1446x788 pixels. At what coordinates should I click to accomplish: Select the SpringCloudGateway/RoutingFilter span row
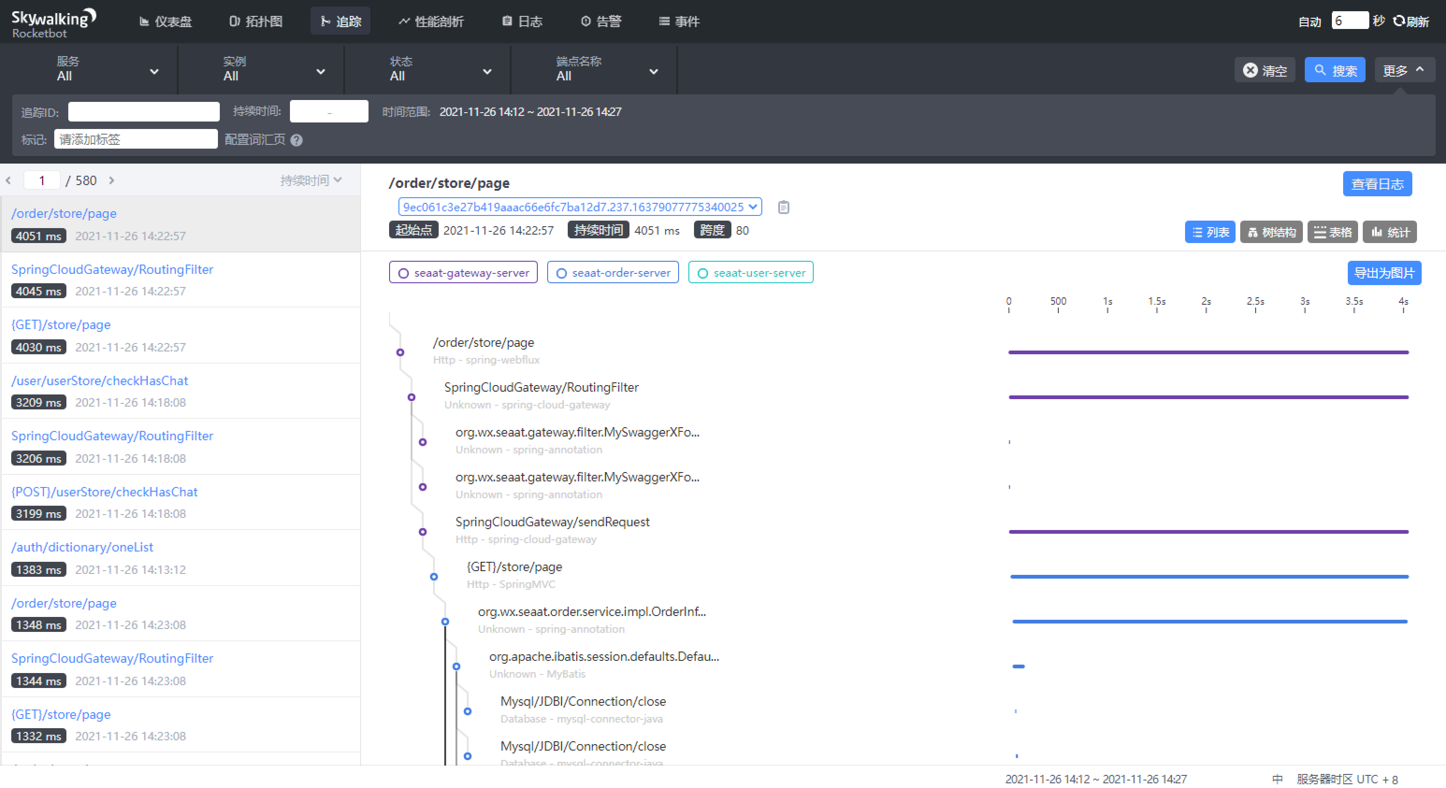click(x=541, y=395)
